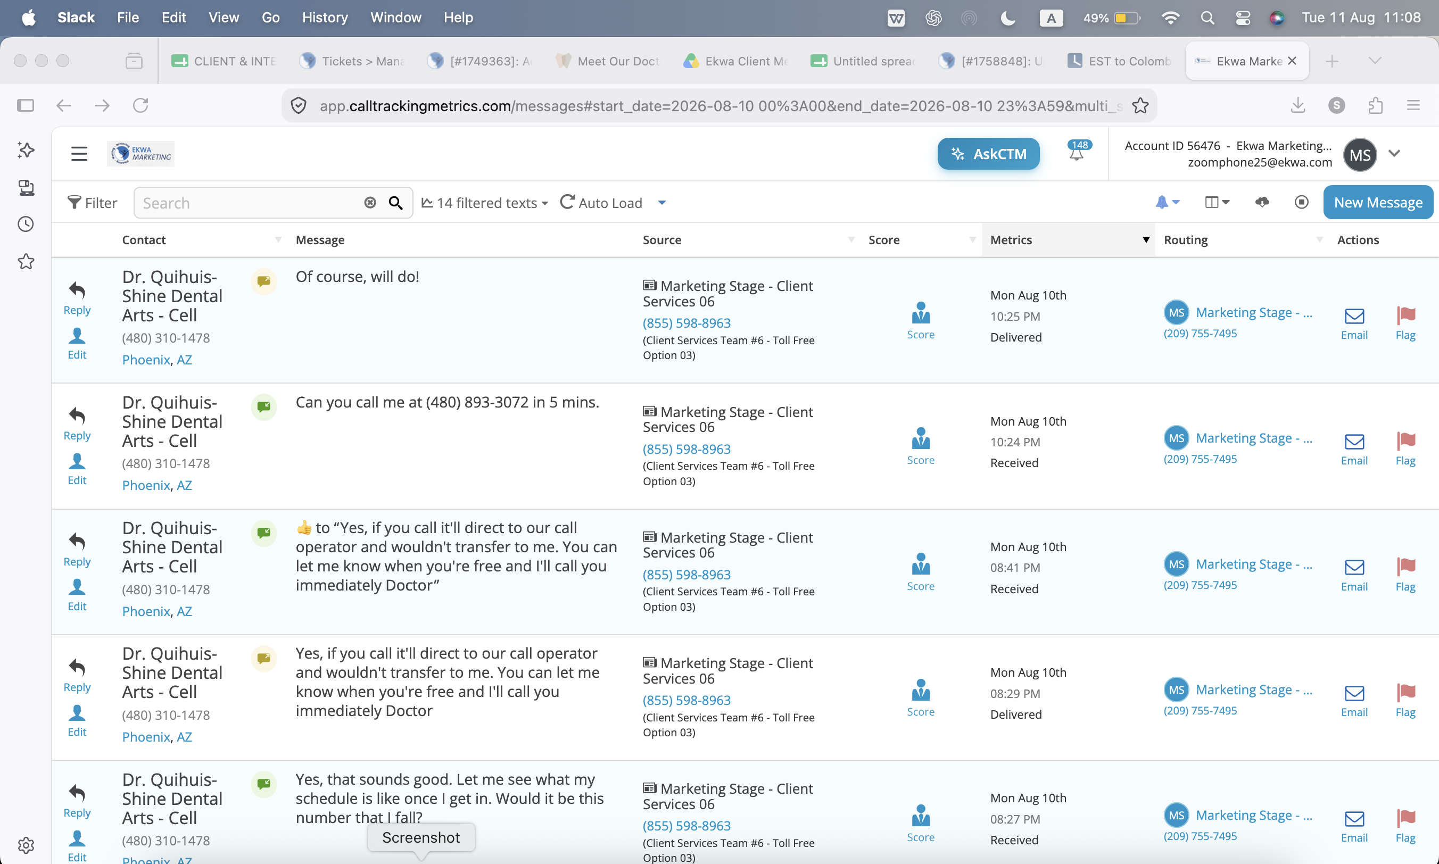Score the 10:24 PM received message
The height and width of the screenshot is (864, 1439).
[921, 446]
